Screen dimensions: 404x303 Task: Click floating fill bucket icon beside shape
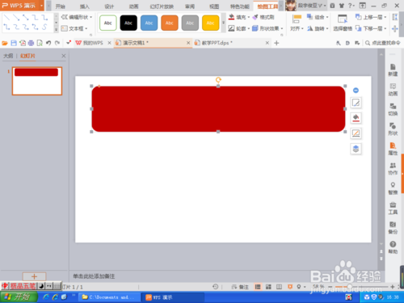pyautogui.click(x=356, y=118)
